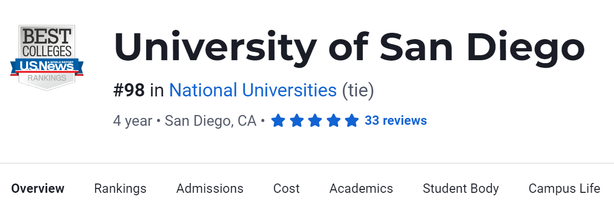Viewport: 614px width, 207px height.
Task: Click the third rating star
Action: pos(315,120)
